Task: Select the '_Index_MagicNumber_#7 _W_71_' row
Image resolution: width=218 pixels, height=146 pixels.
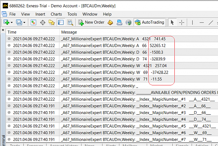Action: [112, 139]
